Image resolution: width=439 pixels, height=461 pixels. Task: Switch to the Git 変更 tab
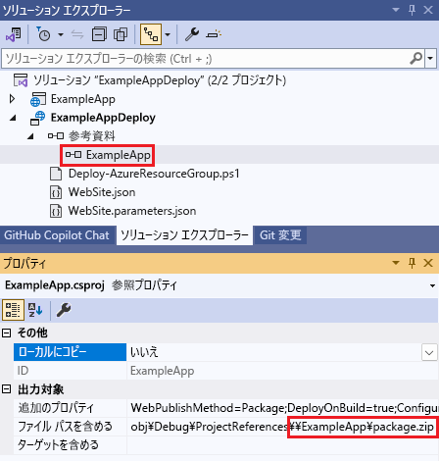click(280, 235)
